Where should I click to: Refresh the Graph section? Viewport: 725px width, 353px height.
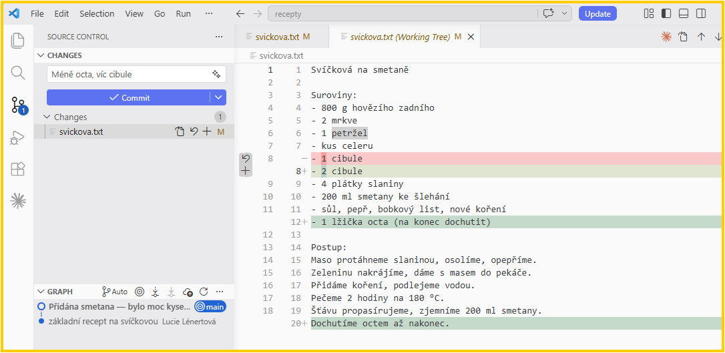click(x=204, y=292)
